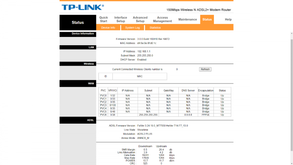
Task: Open the Quick Start tab
Action: click(103, 19)
